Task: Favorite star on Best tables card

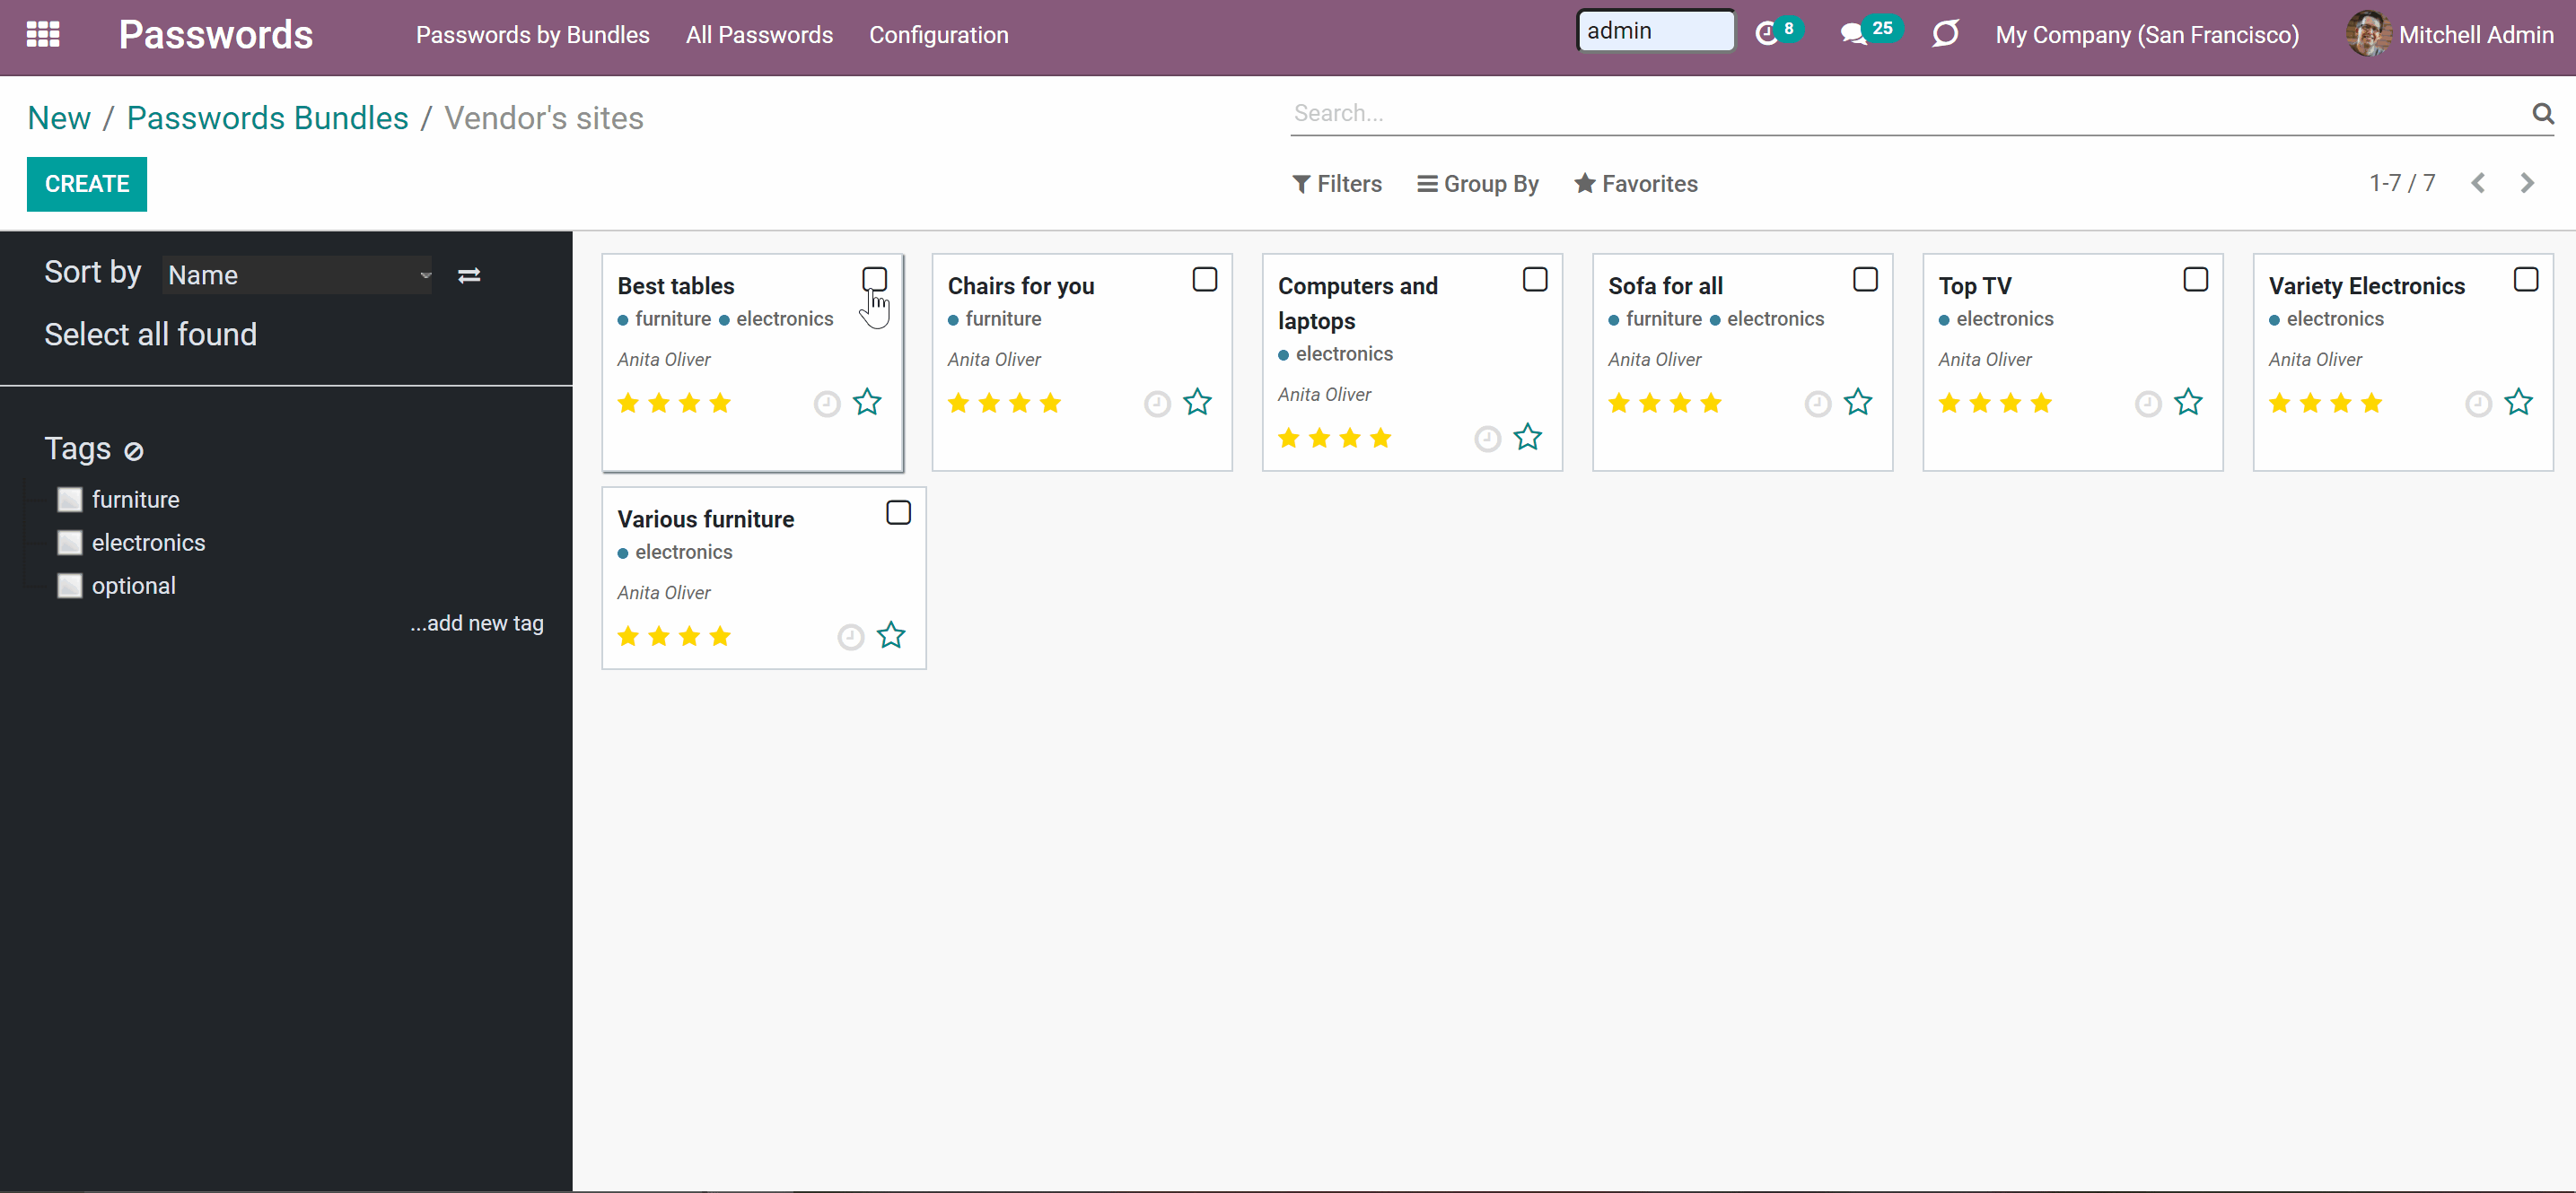Action: point(867,403)
